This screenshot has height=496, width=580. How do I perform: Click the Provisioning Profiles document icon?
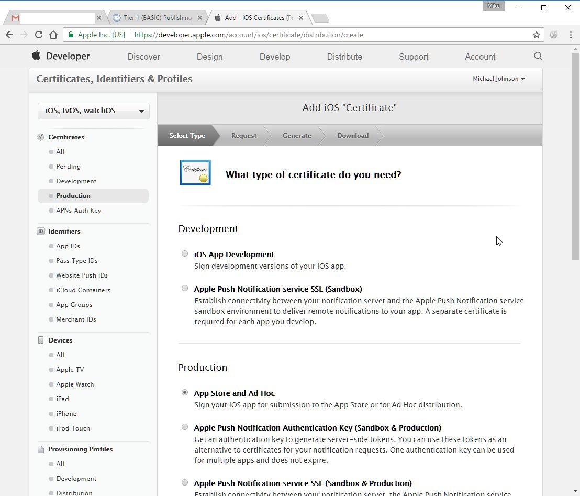tap(41, 449)
